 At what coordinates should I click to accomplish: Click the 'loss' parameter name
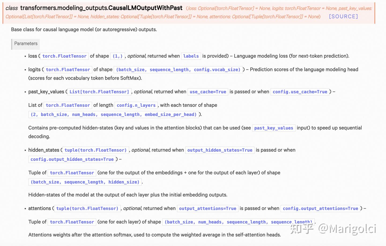click(32, 56)
